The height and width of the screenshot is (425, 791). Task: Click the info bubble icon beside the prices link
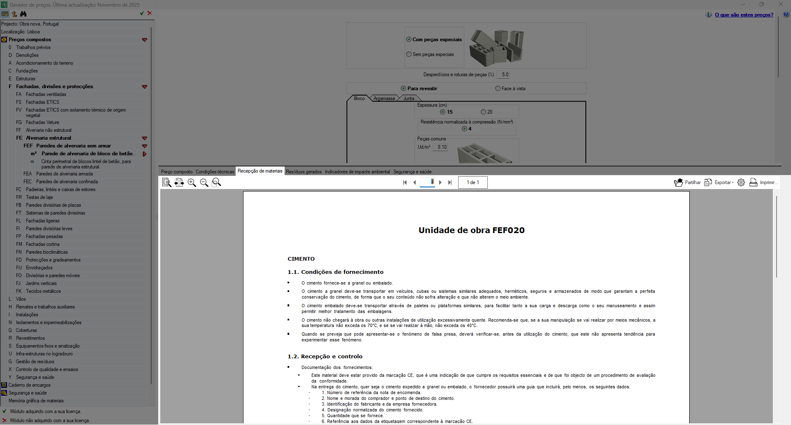pos(709,15)
